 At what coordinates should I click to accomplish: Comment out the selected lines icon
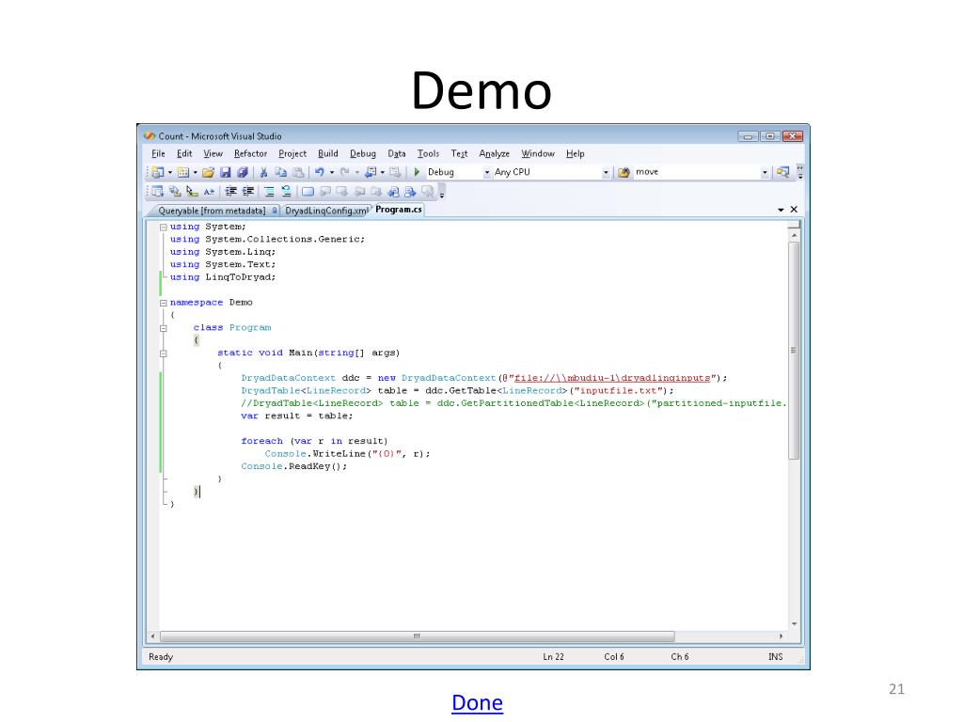pos(270,192)
